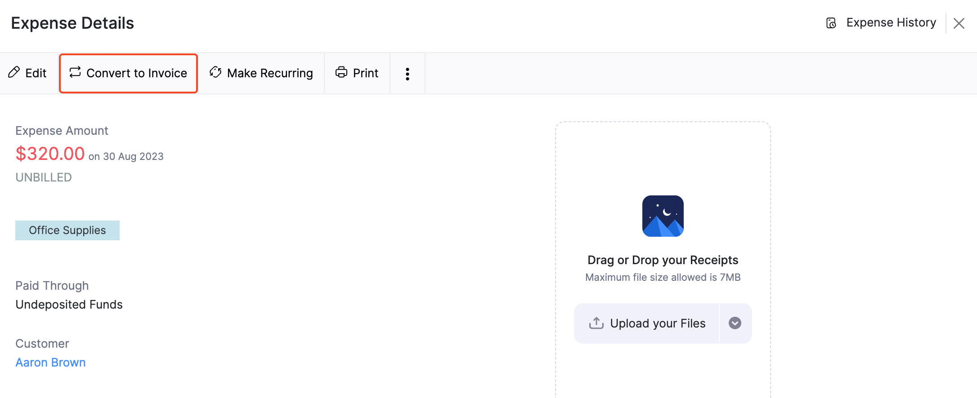Viewport: 977px width, 398px height.
Task: Open the three-dot more actions menu
Action: coord(408,74)
